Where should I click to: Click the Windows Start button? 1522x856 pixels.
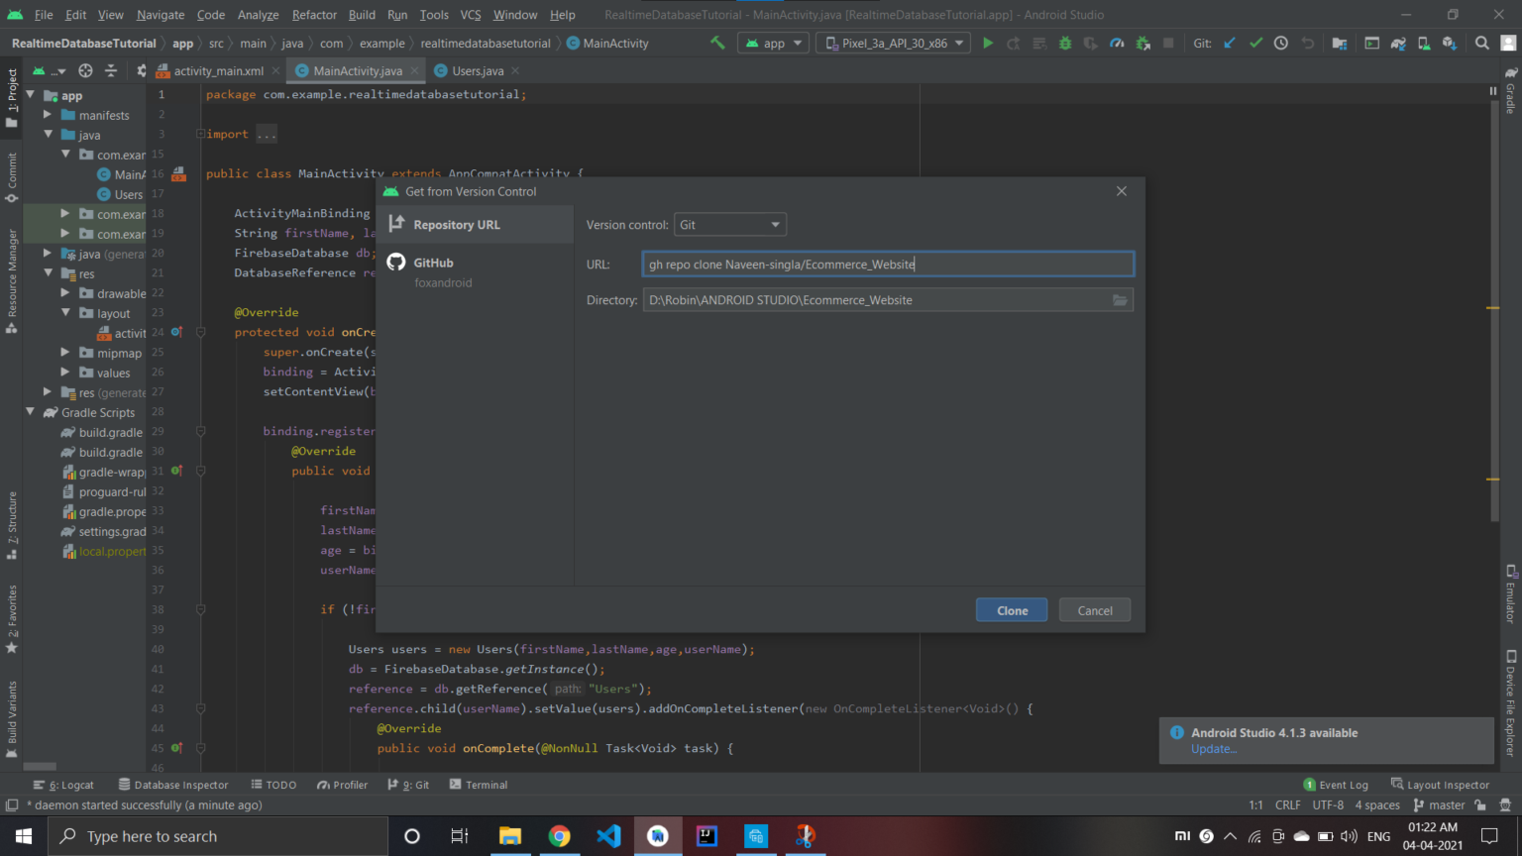click(24, 836)
